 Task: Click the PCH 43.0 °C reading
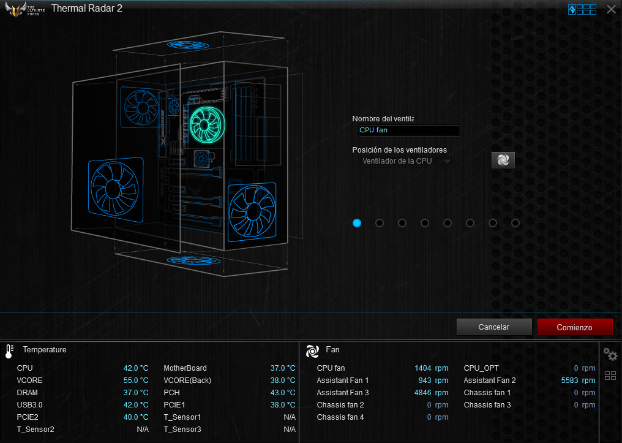[283, 393]
